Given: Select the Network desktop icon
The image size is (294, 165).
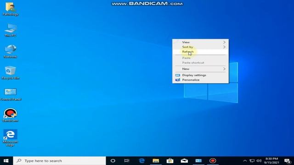Looking at the screenshot, I should click(10, 51).
